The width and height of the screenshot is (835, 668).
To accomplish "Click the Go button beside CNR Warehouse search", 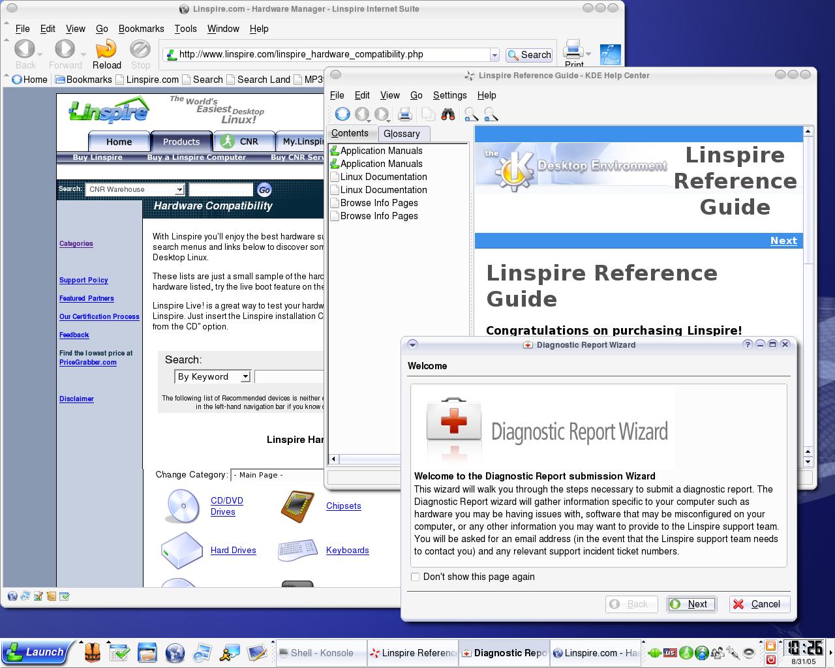I will pos(264,190).
